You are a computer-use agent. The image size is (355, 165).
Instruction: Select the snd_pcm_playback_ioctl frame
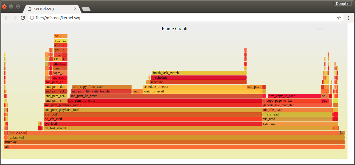point(153,110)
